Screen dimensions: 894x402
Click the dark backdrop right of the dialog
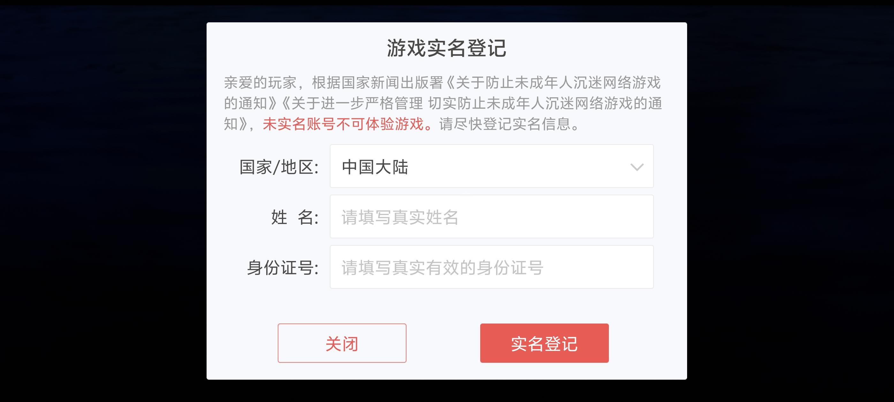coord(791,201)
